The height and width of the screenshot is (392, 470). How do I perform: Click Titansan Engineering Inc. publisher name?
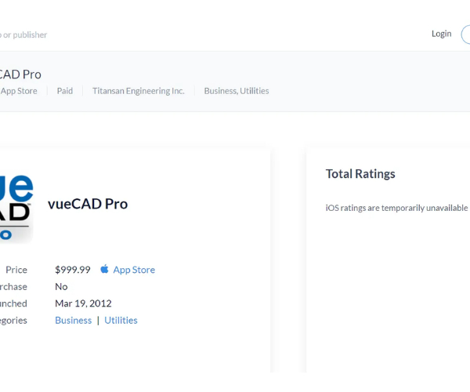pos(139,91)
